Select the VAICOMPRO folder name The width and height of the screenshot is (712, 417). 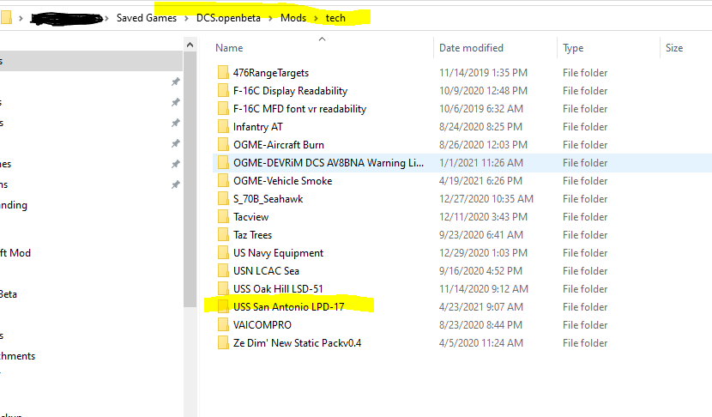[x=262, y=325]
